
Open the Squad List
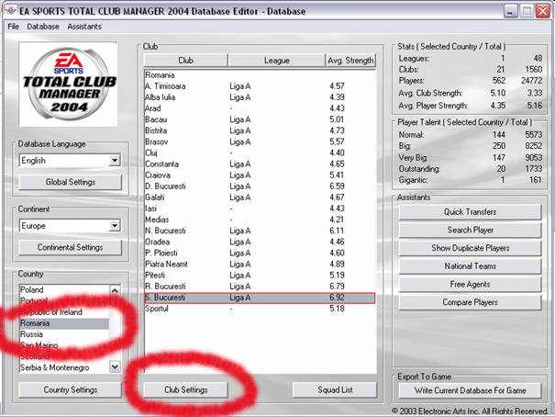click(335, 389)
